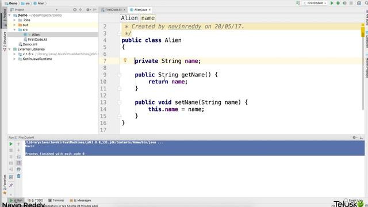The width and height of the screenshot is (368, 207).
Task: Click the Make Project build icon
Action: pyautogui.click(x=298, y=3)
